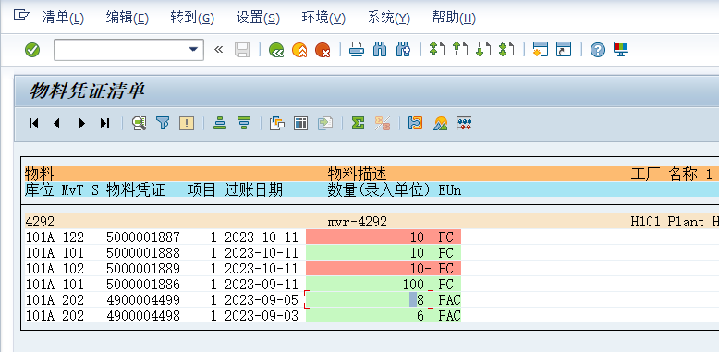
Task: Open the 帮助 menu
Action: coord(454,18)
